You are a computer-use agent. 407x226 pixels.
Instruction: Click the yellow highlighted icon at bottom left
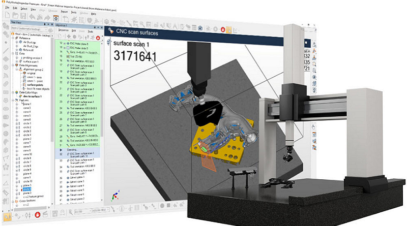click(7, 216)
